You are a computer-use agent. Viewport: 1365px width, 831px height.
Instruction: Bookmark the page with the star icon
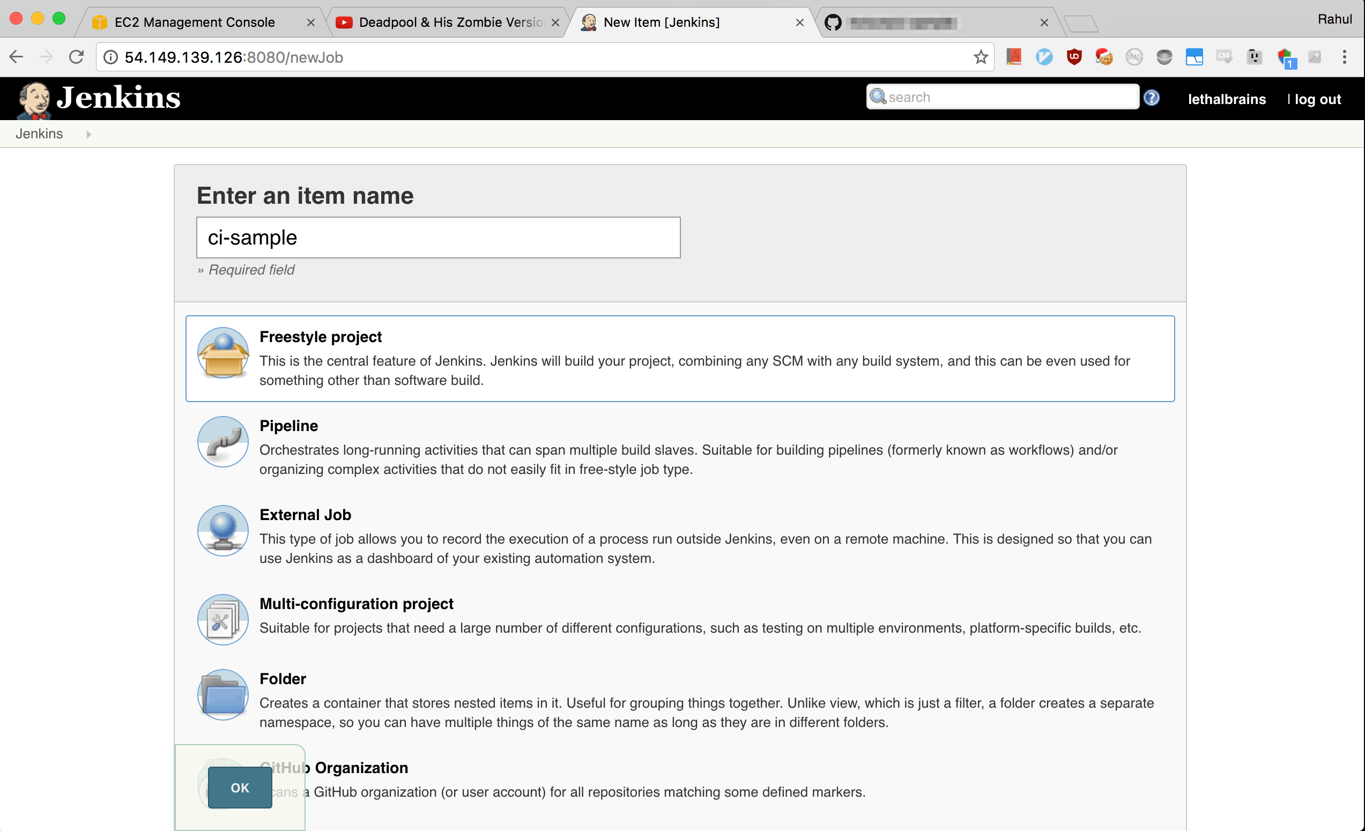[981, 57]
